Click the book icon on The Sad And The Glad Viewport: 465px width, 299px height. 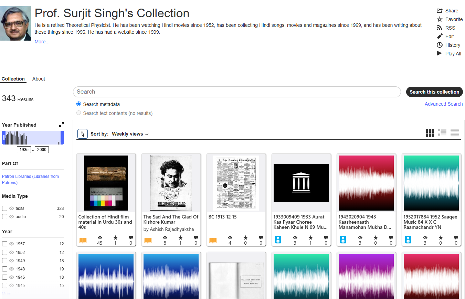(x=148, y=240)
